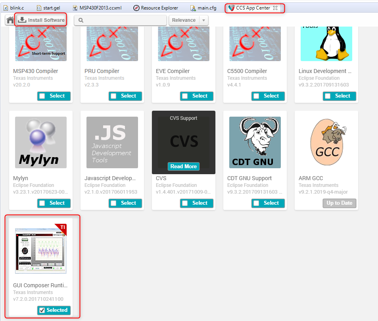The width and height of the screenshot is (378, 321).
Task: Select the CDT GNU Support checkbox
Action: click(x=256, y=203)
